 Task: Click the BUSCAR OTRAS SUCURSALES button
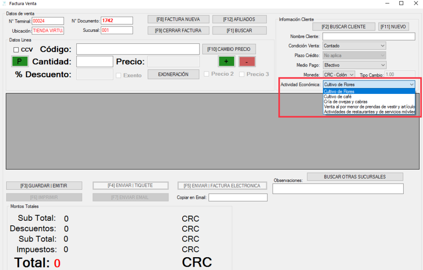click(x=354, y=177)
